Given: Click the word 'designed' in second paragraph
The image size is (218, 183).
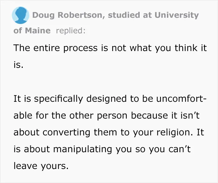Looking at the screenshot, I should (107, 99).
